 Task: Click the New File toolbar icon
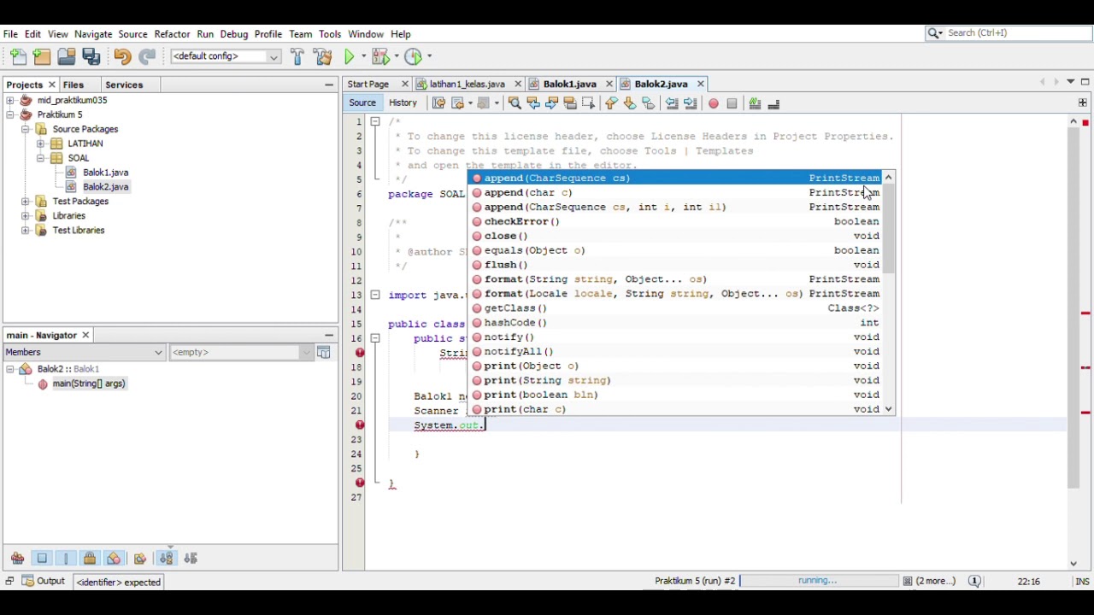pos(18,56)
